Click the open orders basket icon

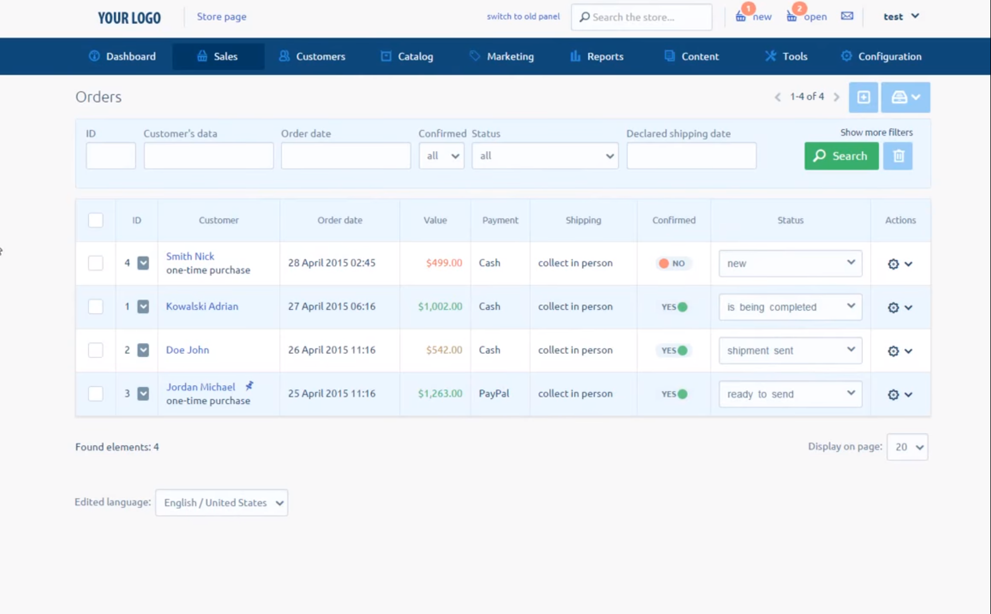(x=792, y=17)
